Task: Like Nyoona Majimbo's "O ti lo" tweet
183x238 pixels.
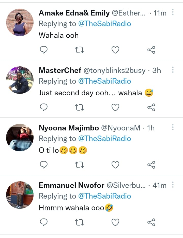Action: 116,165
